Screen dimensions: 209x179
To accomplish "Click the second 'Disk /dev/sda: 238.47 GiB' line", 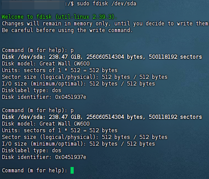I will tap(102, 117).
